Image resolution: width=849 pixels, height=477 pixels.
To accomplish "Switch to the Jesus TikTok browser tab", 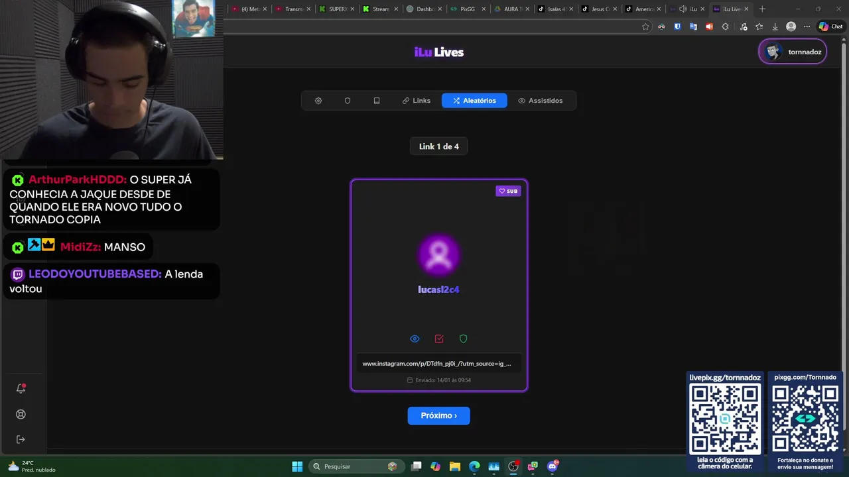I will click(x=598, y=9).
